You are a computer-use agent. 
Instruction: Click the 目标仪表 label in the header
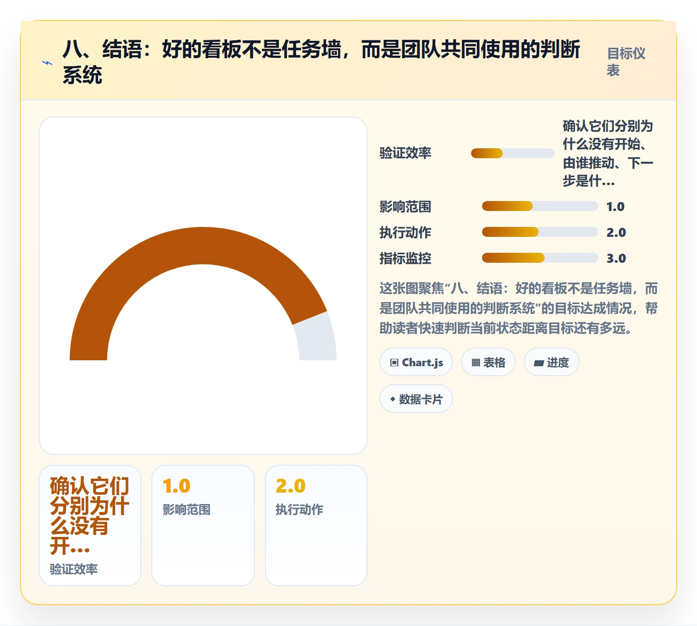click(626, 62)
